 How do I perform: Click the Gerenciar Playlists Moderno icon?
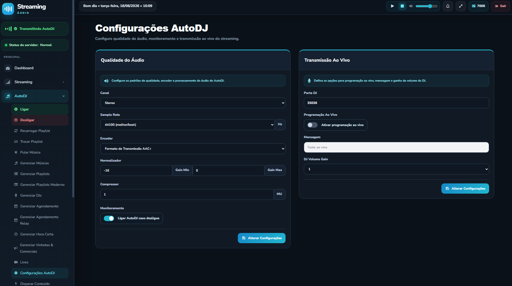point(16,185)
